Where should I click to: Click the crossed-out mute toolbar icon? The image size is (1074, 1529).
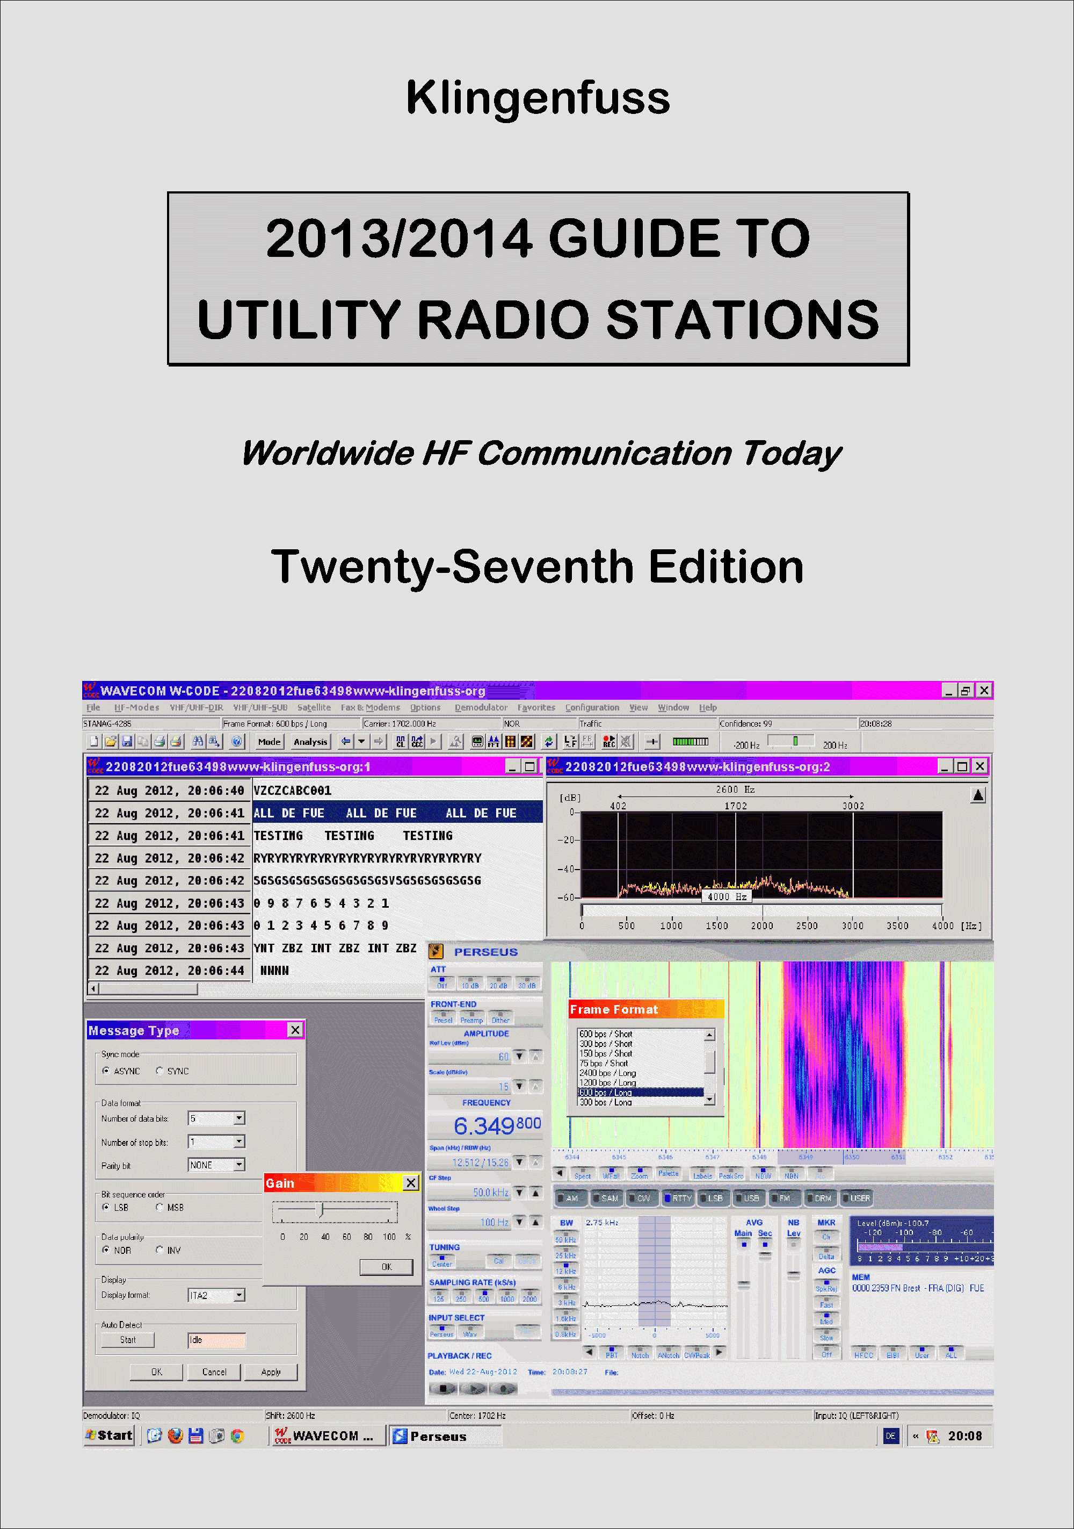pyautogui.click(x=626, y=741)
